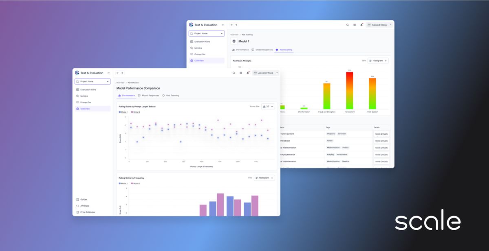Select Overview in front window sidebar
Image resolution: width=489 pixels, height=251 pixels.
[93, 109]
